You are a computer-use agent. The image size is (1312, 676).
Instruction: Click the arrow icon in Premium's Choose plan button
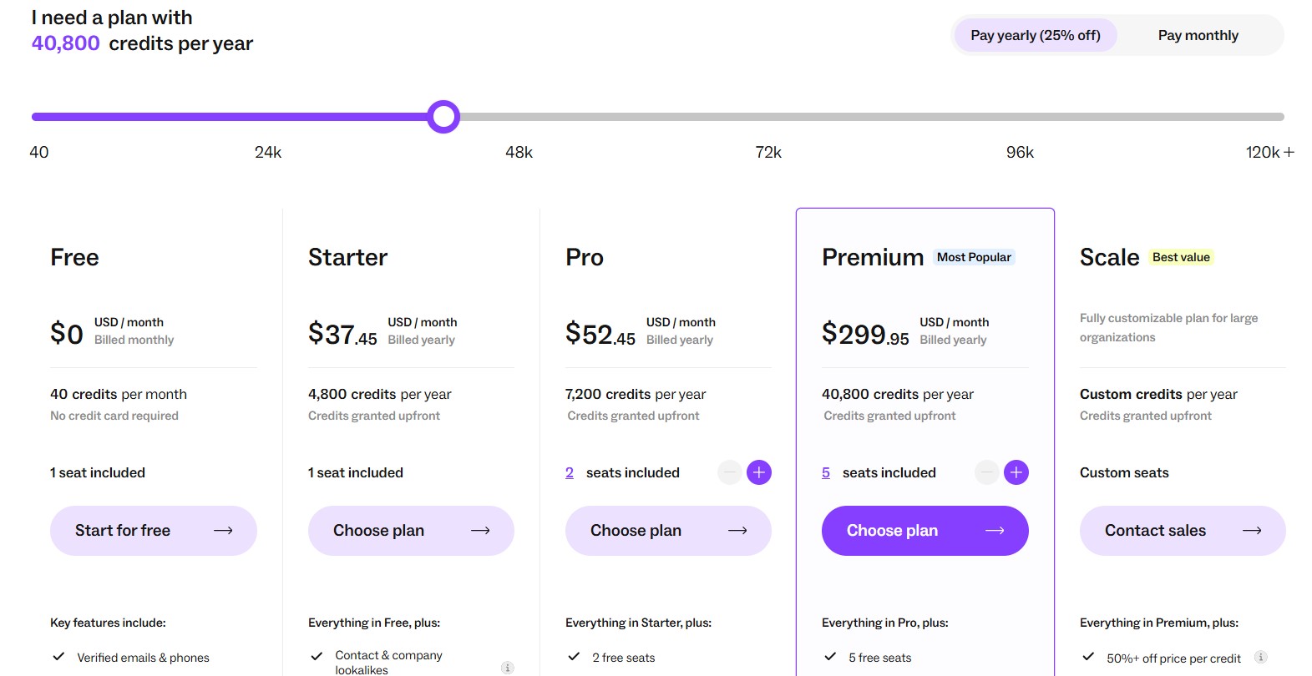tap(995, 530)
